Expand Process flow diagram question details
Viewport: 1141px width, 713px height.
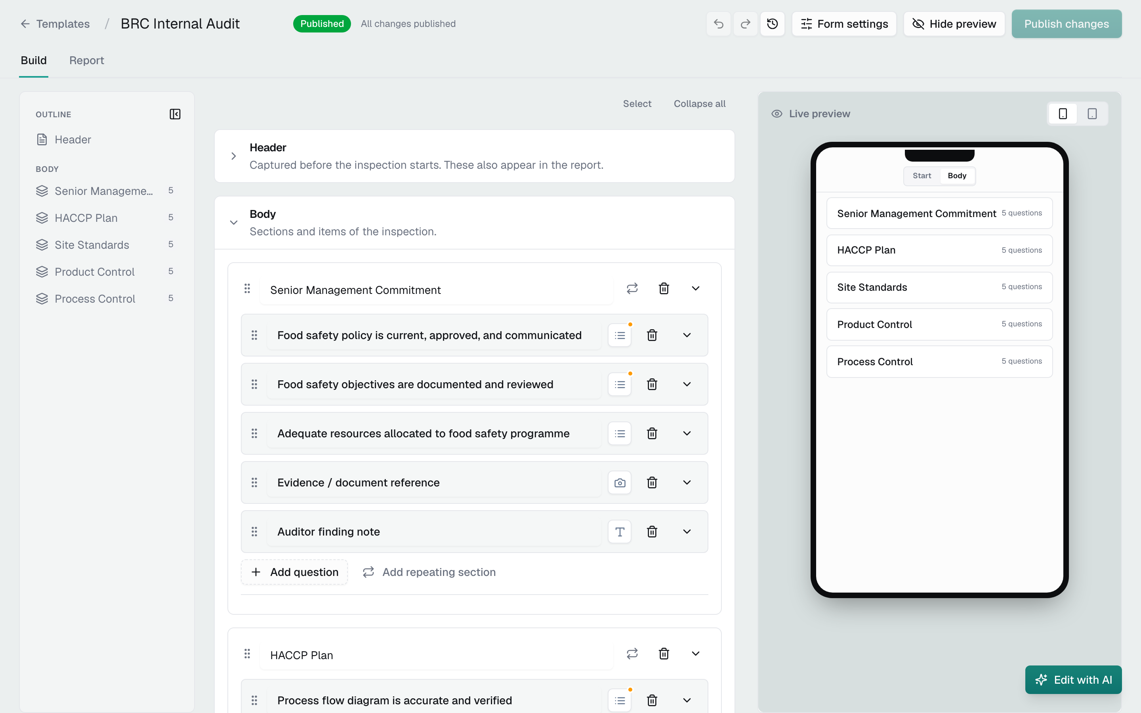point(687,700)
